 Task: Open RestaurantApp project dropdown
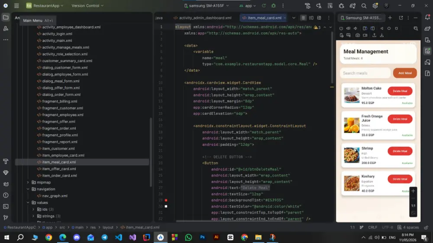pos(45,6)
